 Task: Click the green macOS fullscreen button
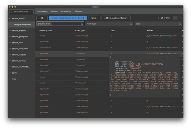[x=15, y=7]
